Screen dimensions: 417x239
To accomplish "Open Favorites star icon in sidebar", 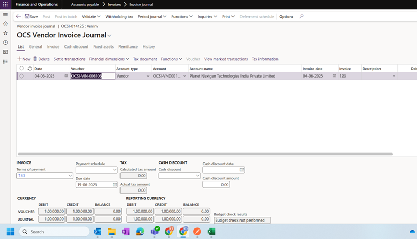I will coord(5,33).
